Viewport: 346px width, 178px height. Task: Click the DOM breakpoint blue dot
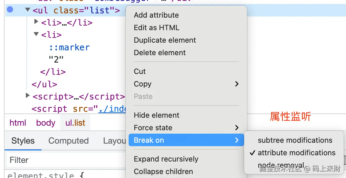pos(10,10)
